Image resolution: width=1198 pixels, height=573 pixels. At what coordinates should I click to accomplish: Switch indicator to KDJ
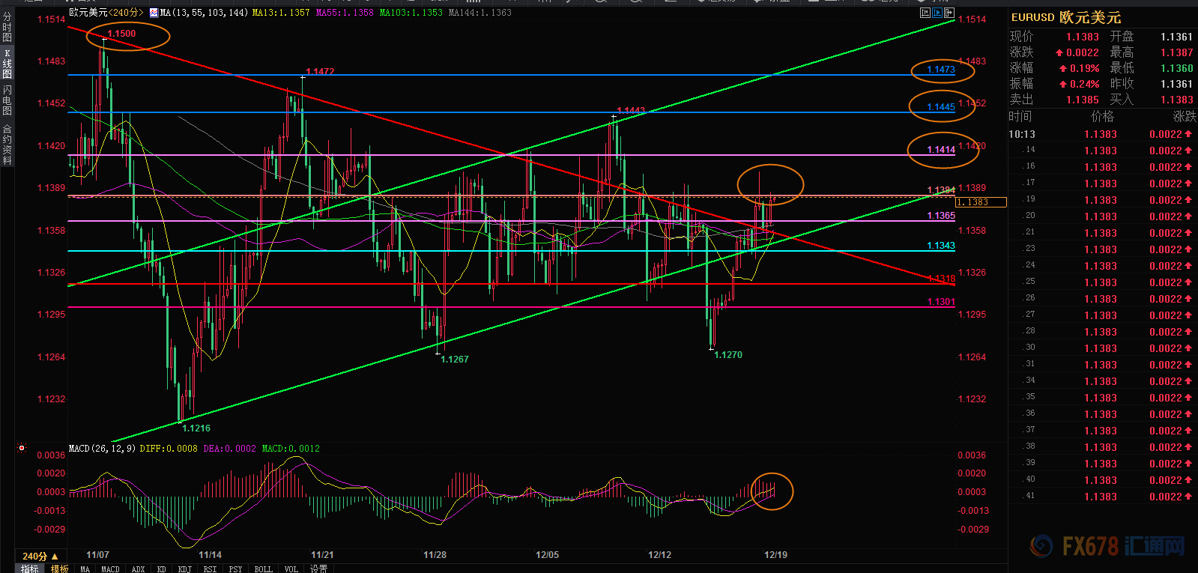[184, 569]
